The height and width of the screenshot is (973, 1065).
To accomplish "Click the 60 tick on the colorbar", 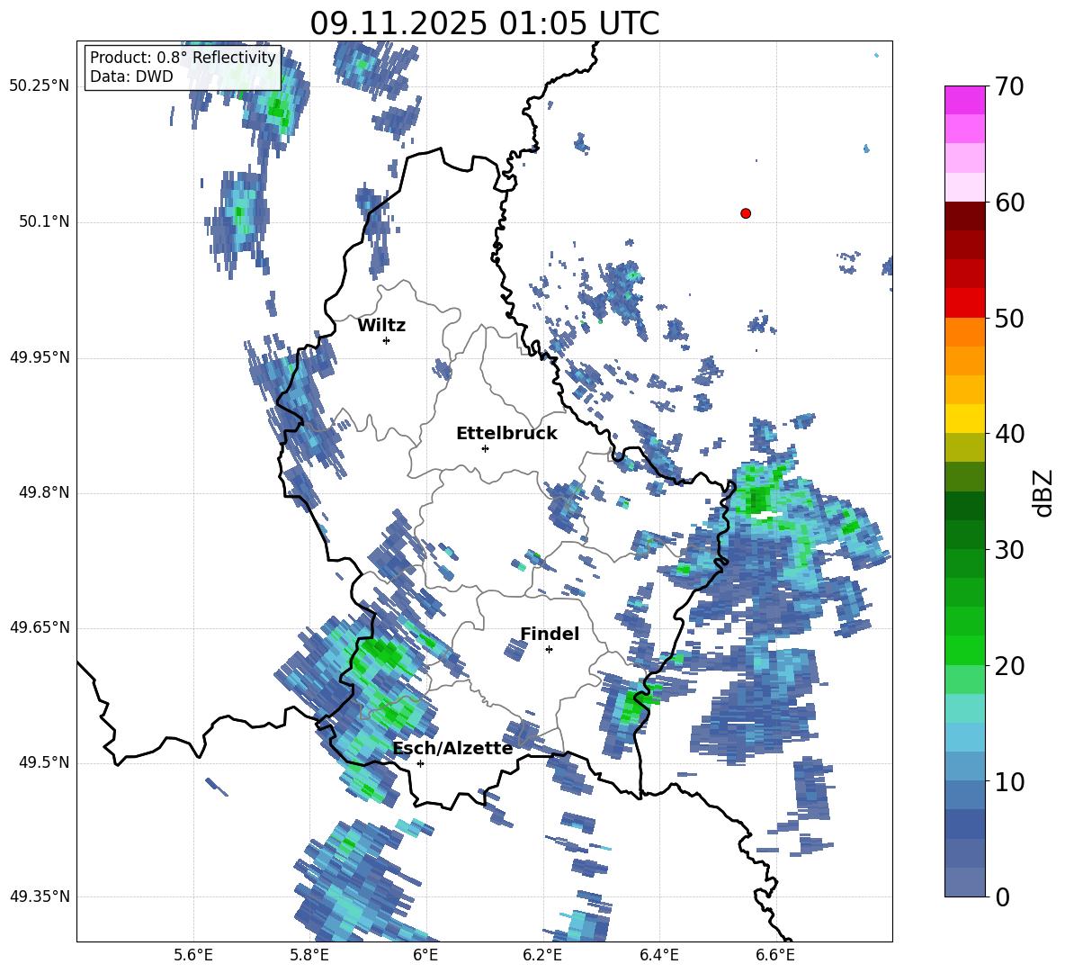I will tap(1009, 203).
